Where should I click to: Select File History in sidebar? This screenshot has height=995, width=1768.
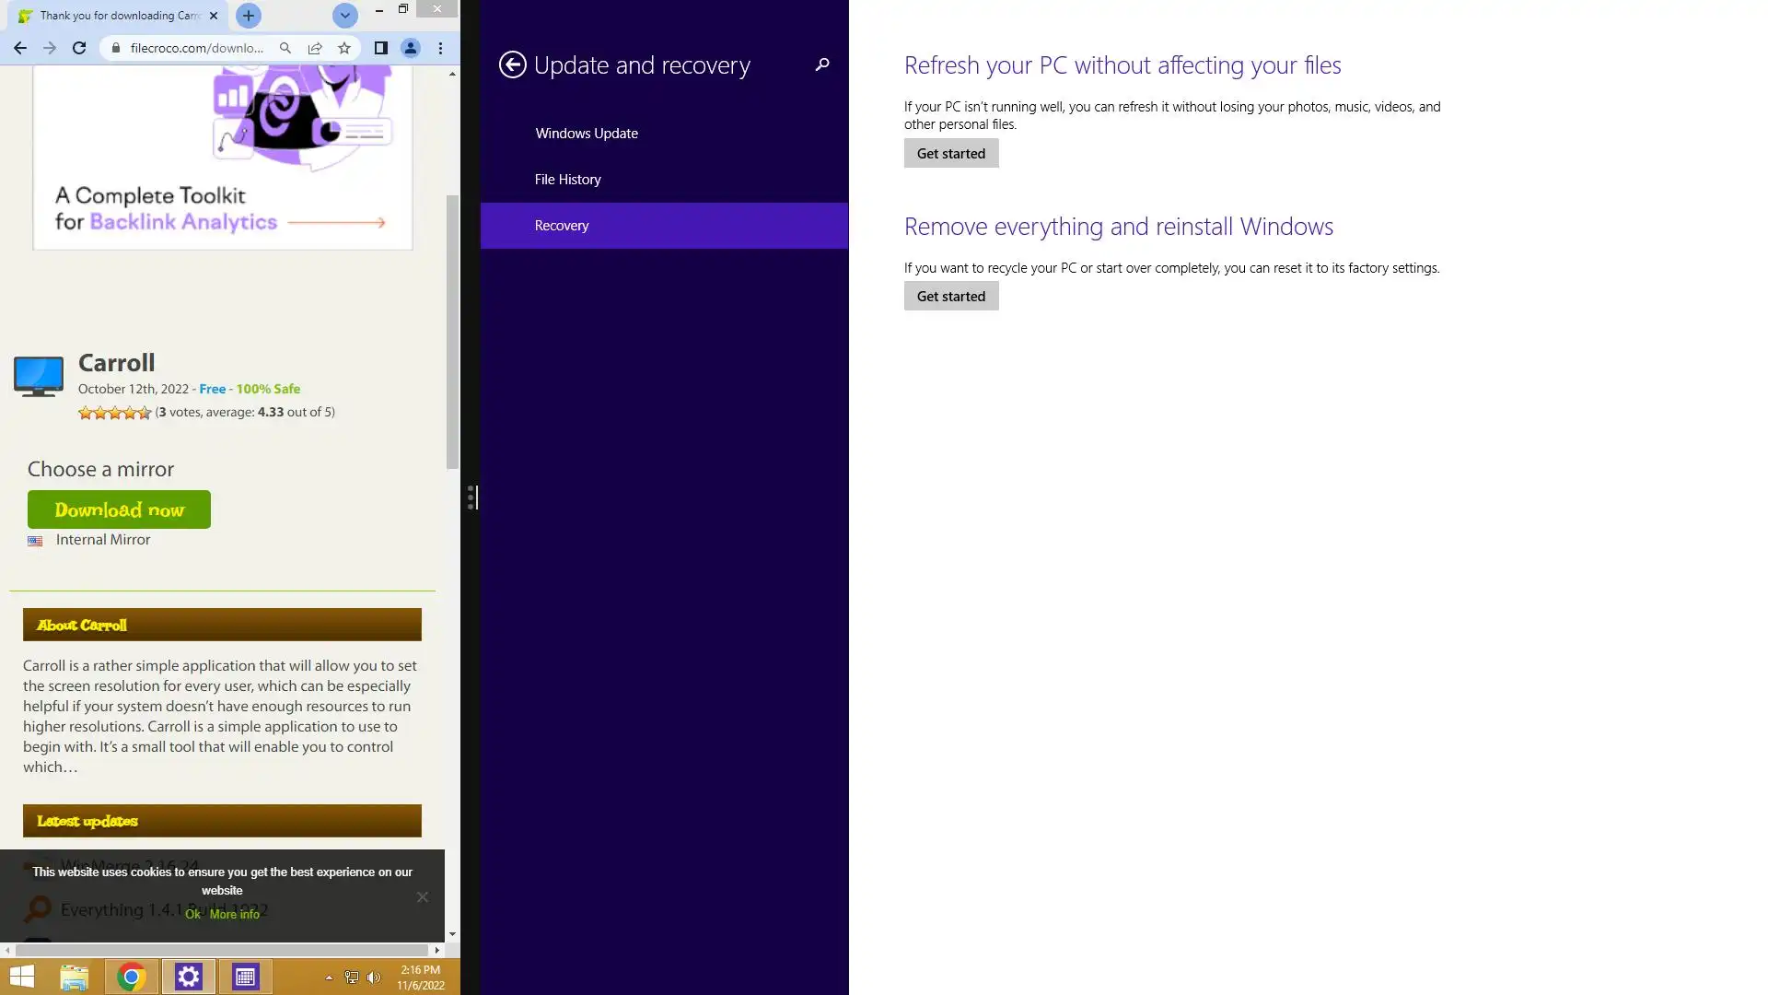[x=567, y=180]
